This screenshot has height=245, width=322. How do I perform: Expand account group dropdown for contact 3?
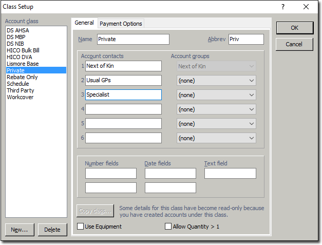coord(216,95)
